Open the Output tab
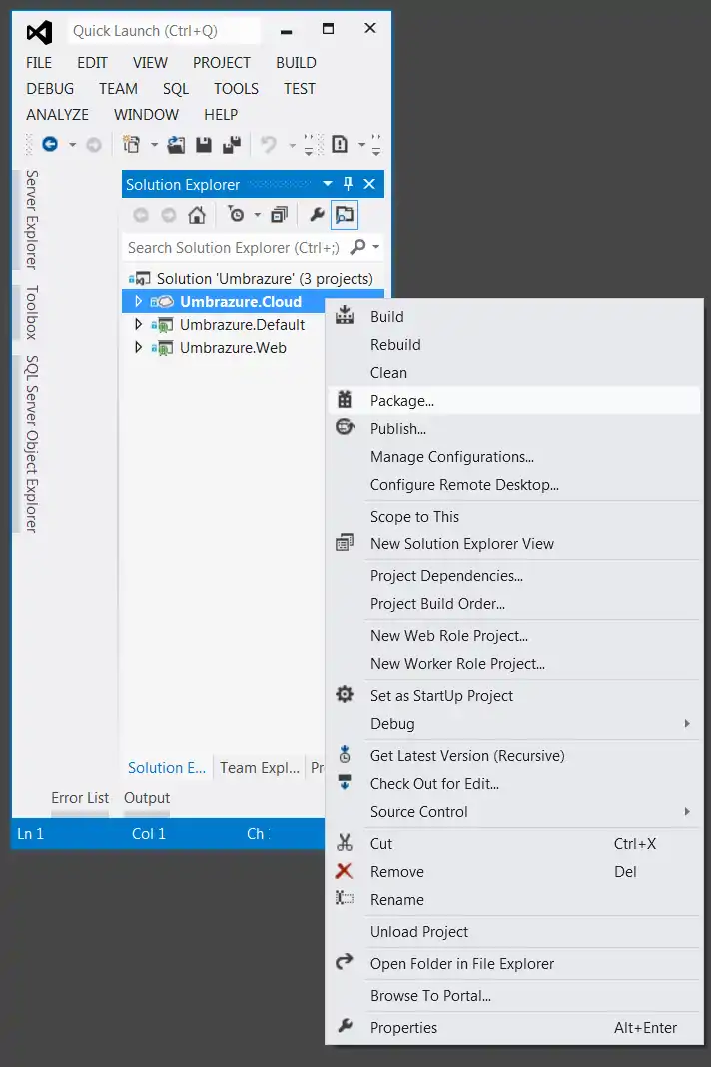711x1067 pixels. (147, 798)
